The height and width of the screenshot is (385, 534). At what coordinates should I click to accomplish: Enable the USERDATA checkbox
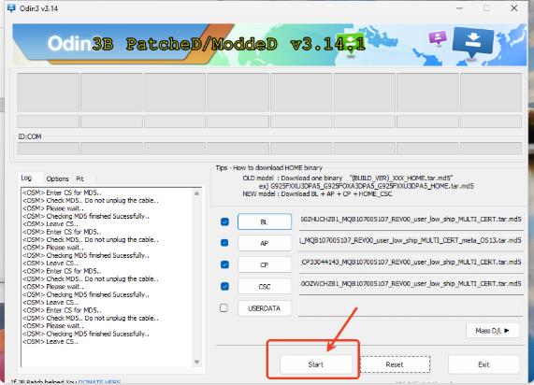(224, 307)
